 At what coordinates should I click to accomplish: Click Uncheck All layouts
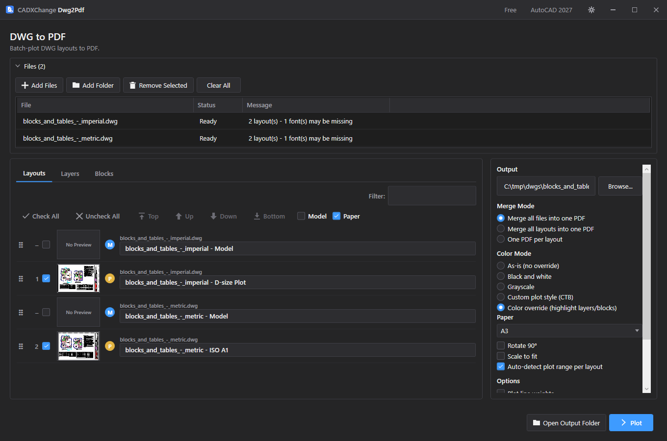[98, 216]
